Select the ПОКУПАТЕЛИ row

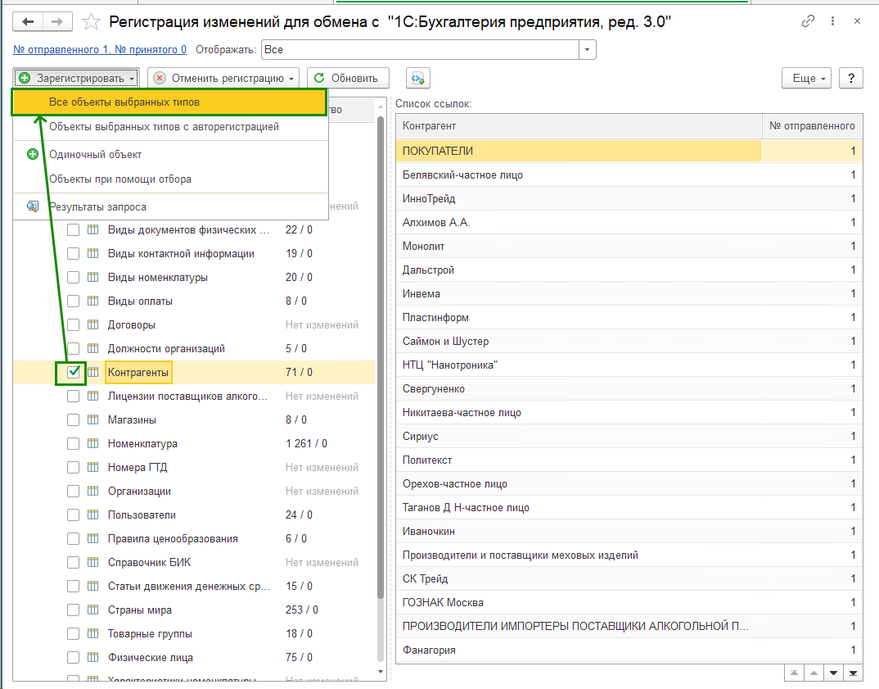(x=629, y=151)
